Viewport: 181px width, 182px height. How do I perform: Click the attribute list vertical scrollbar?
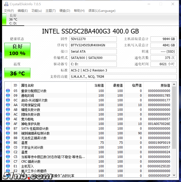pos(174,118)
